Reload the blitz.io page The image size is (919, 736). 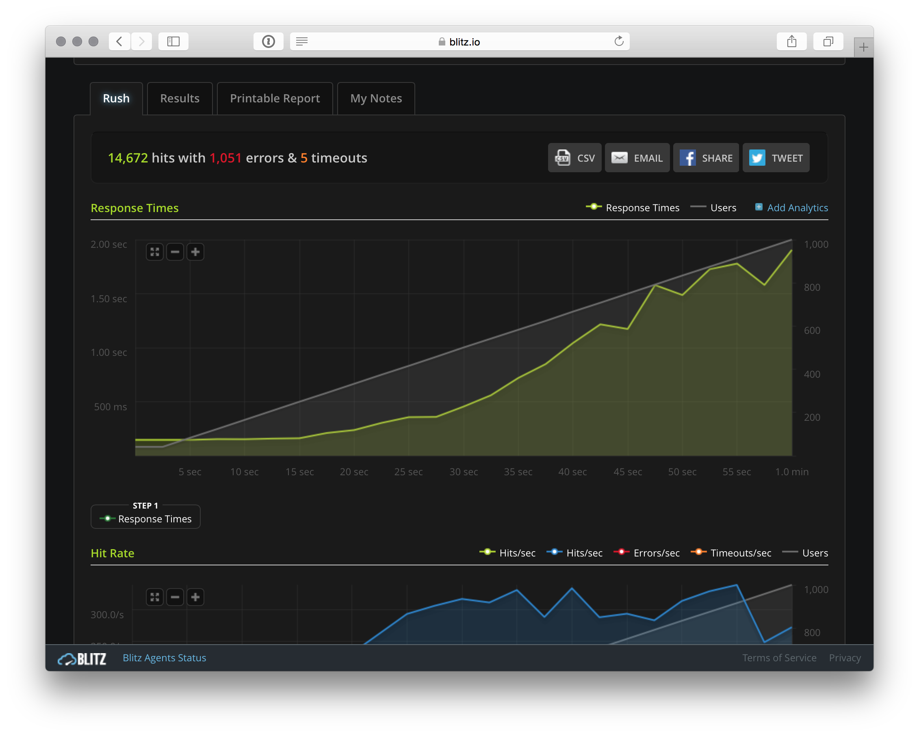click(x=618, y=41)
